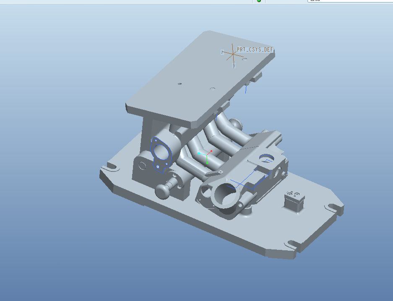Screen dimensions: 393x301
Task: Click the Z axis label of the coordinate system
Action: point(222,52)
